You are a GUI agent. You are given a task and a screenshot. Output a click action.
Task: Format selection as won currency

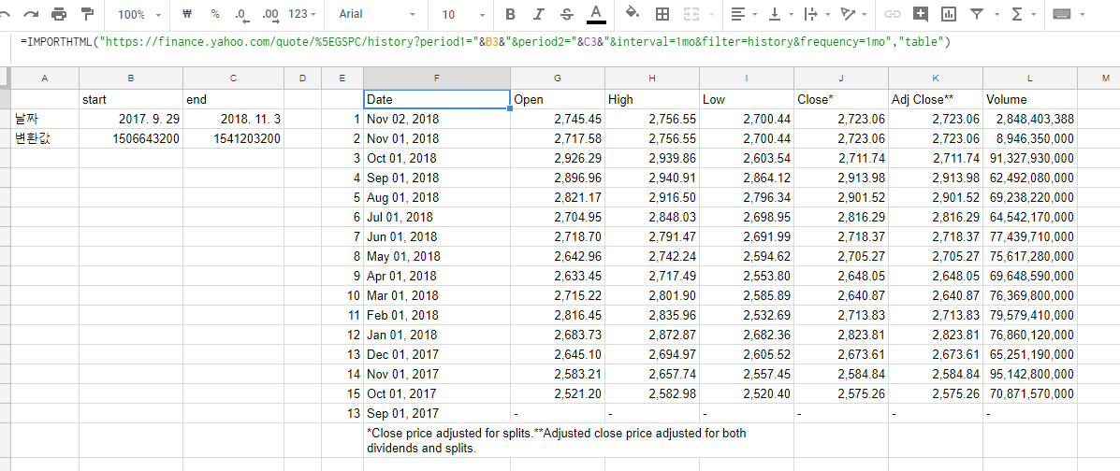[x=188, y=14]
